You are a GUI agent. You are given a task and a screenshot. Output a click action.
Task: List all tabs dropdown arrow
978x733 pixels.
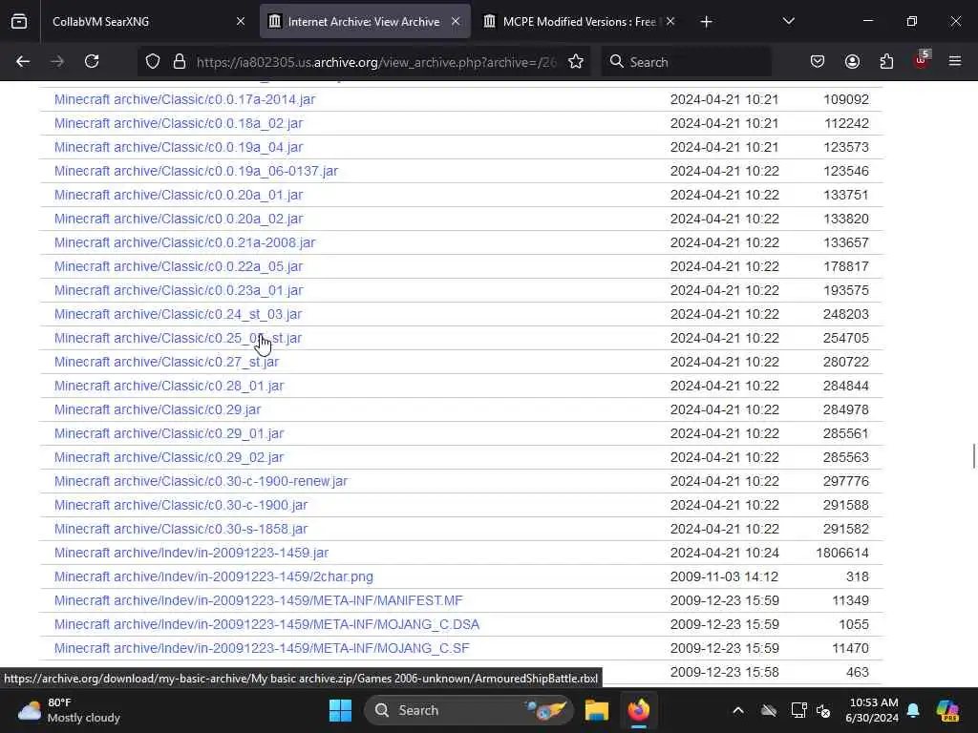[788, 22]
